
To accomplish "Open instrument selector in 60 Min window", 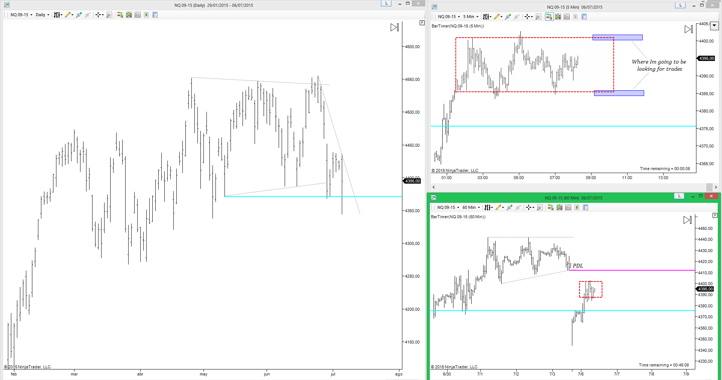I will point(448,207).
